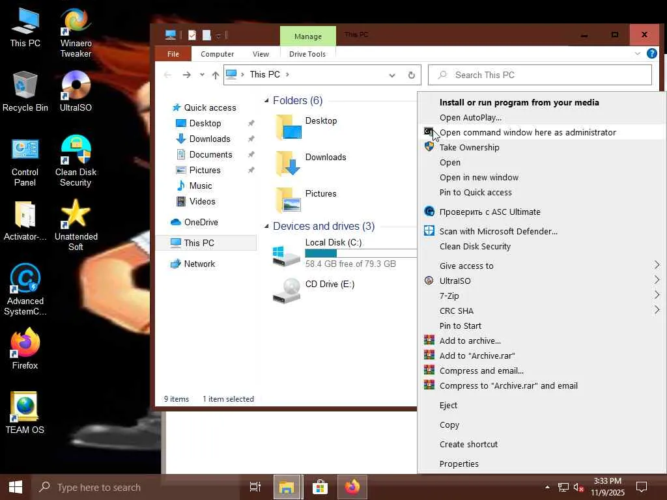Choose Take Ownership from context menu

click(541, 147)
